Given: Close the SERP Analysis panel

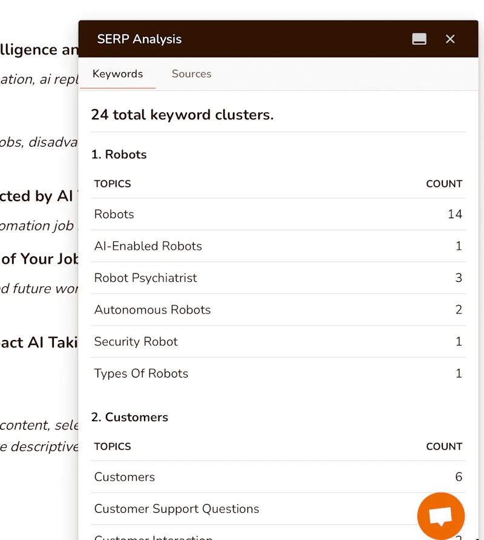Looking at the screenshot, I should point(450,39).
